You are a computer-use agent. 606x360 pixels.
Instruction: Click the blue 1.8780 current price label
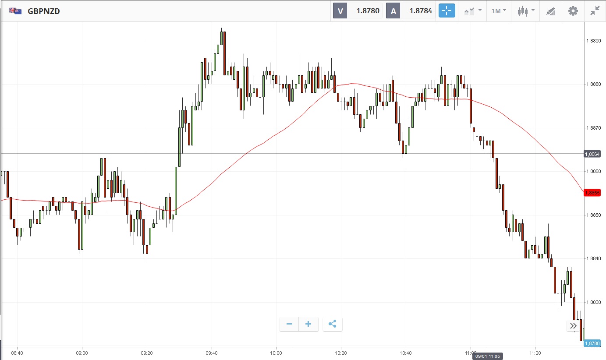point(592,343)
